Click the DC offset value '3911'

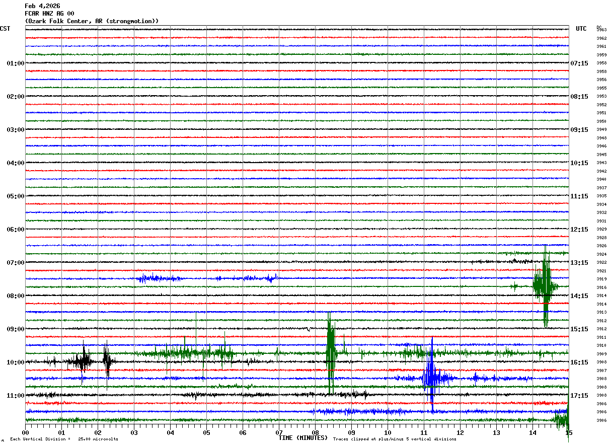coord(601,337)
